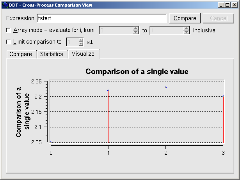
Task: Increase significant figures spinner value
Action: (x=80, y=40)
